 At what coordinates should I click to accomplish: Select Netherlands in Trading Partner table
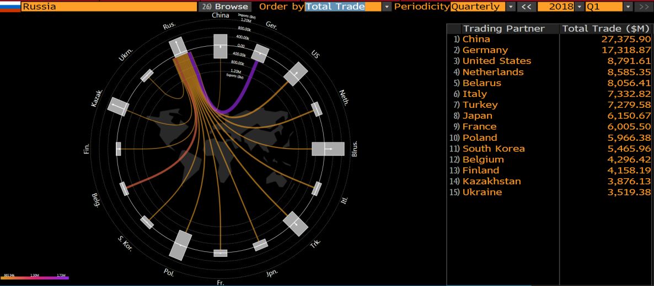493,72
